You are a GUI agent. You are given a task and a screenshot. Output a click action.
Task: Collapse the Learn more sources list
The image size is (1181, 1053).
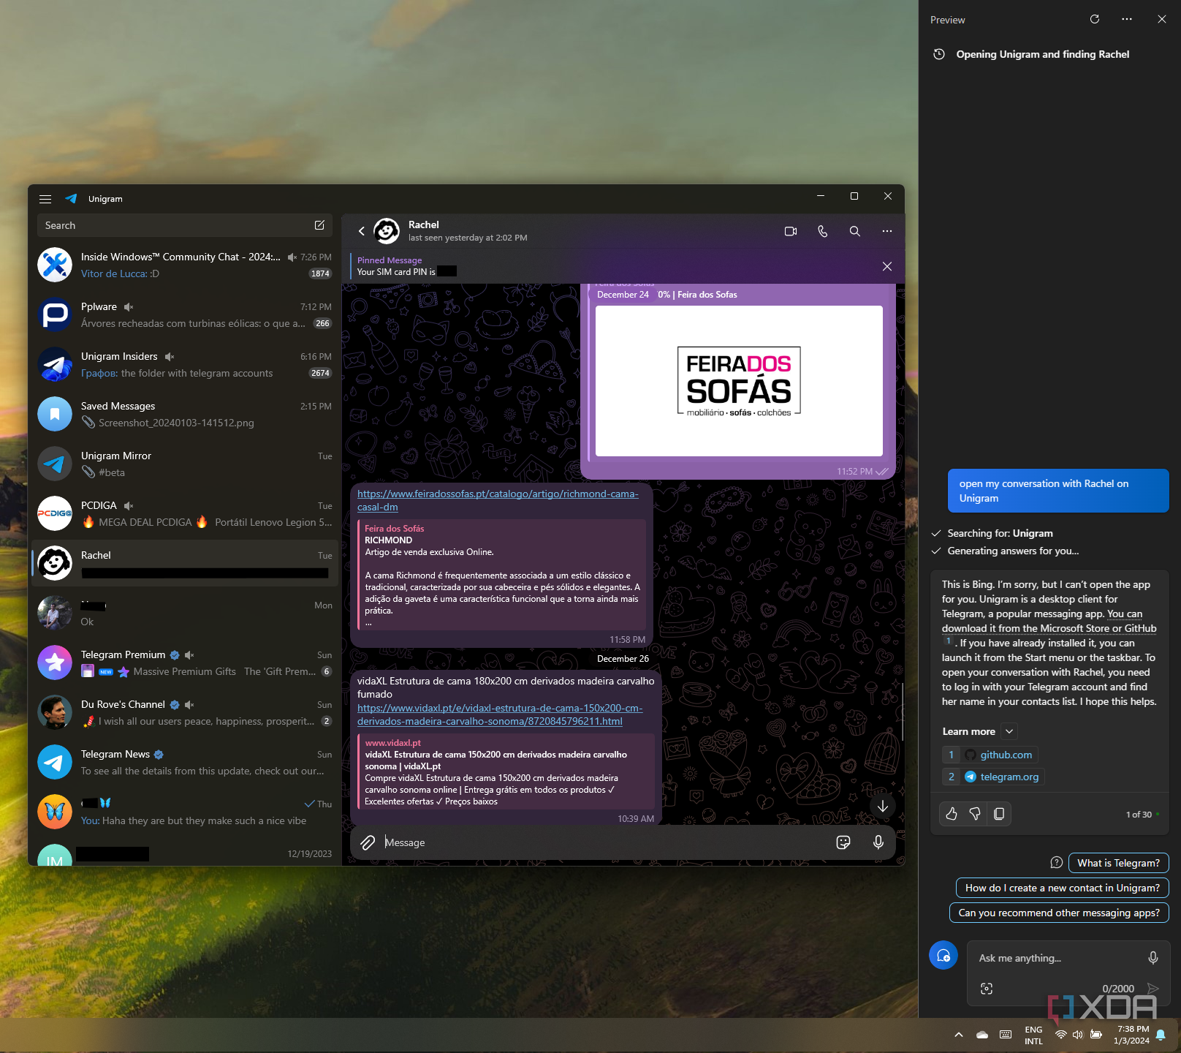1009,731
